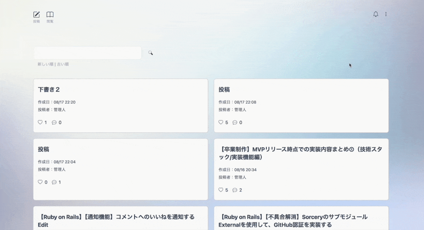Screen dimensions: 424x230
Task: Click 作成日：08/17 22:08 text
Action: point(237,102)
